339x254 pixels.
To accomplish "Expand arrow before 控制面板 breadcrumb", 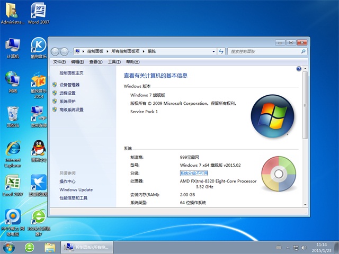I will click(83, 51).
